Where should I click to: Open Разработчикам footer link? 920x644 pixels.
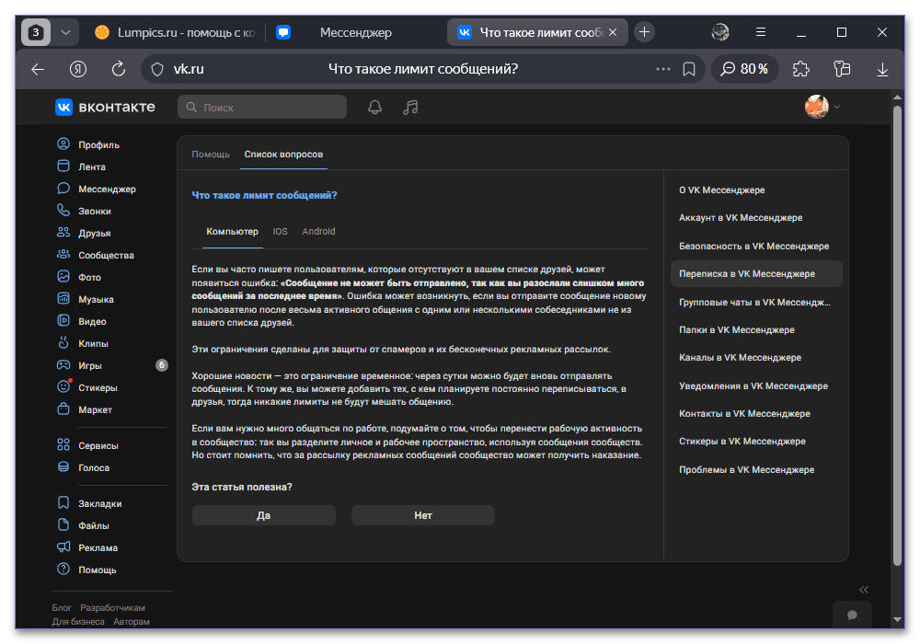coord(112,607)
